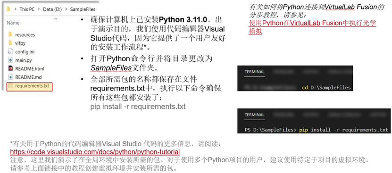Select the config.ini file icon

click(10, 51)
